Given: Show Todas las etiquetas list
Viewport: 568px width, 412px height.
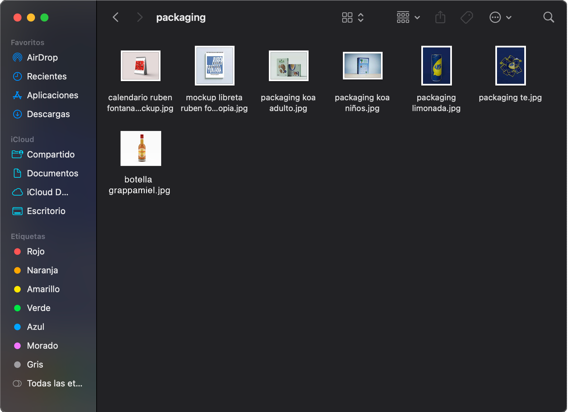Looking at the screenshot, I should [x=54, y=383].
